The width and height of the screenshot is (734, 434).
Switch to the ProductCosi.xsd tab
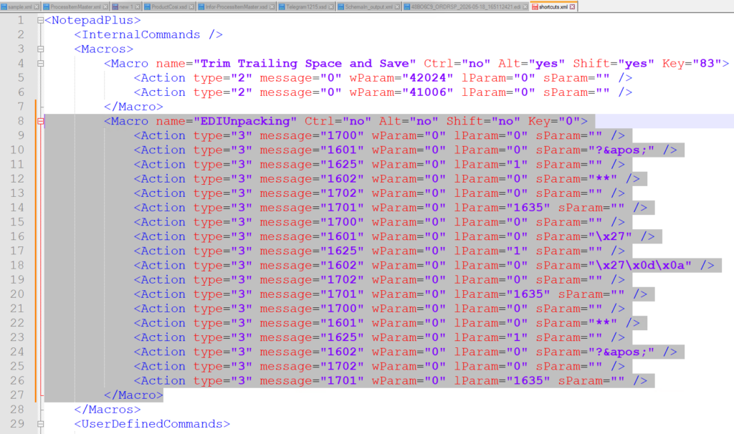[x=168, y=6]
